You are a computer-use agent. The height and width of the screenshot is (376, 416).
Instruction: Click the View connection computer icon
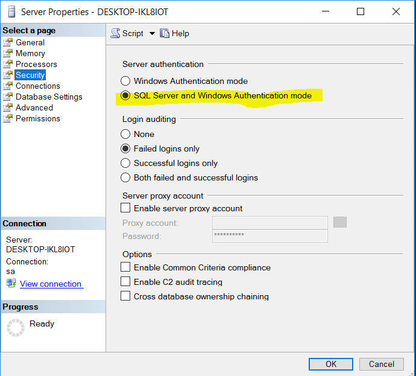click(x=11, y=283)
